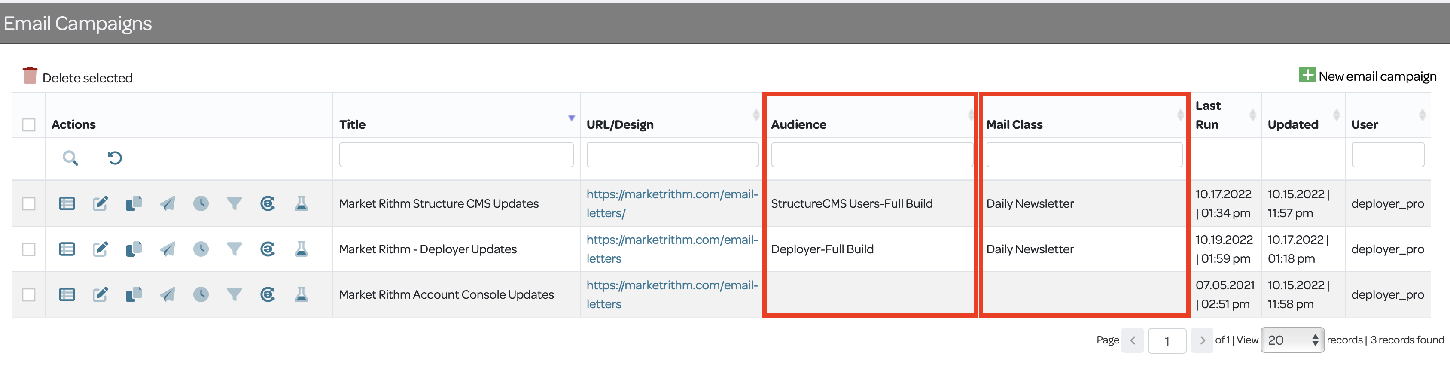Click filter funnel icon for Structure CMS Updates
This screenshot has height=370, width=1450.
click(x=234, y=203)
